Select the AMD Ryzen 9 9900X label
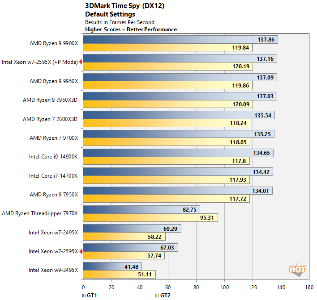Screen dimensions: 317x300 click(x=54, y=43)
